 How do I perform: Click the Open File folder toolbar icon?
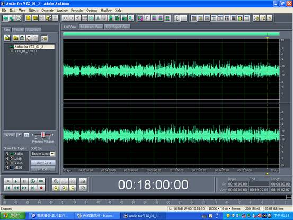pyautogui.click(x=35, y=18)
